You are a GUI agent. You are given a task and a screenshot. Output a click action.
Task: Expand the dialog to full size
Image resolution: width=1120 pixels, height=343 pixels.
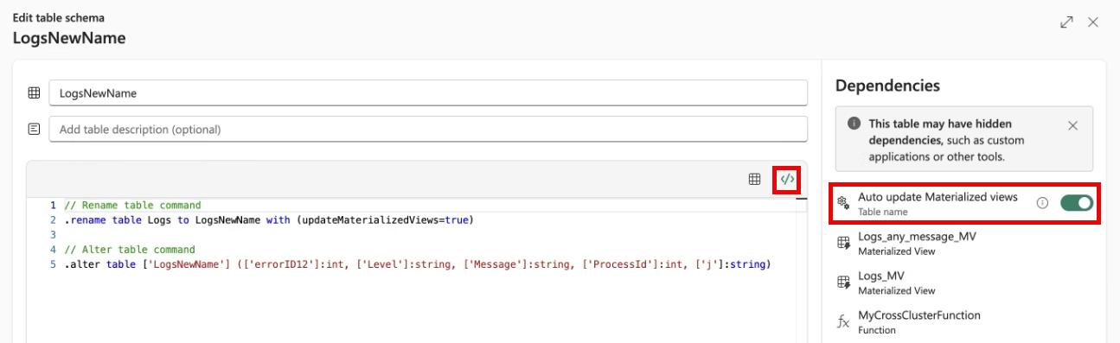(x=1066, y=22)
